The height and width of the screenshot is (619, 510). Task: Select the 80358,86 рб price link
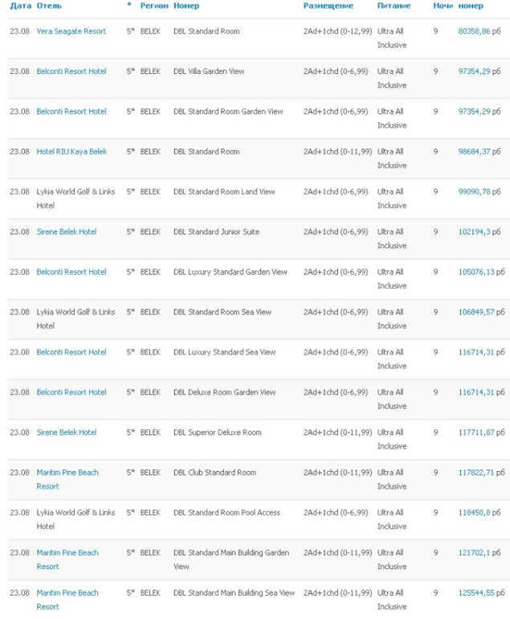481,31
